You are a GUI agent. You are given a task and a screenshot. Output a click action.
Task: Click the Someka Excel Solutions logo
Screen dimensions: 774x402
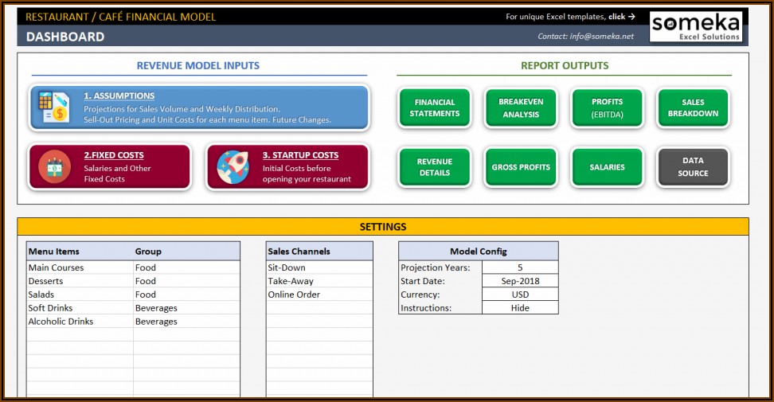pyautogui.click(x=696, y=26)
